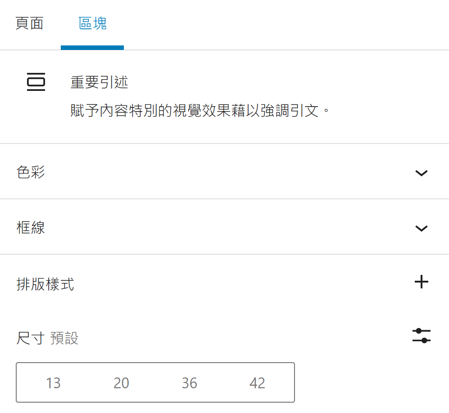This screenshot has width=449, height=413.
Task: Click the 重要引述 block title
Action: [x=99, y=82]
